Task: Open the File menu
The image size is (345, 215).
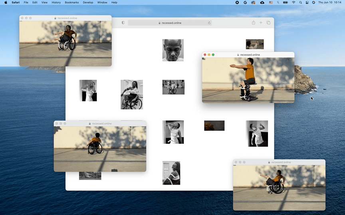Action: [x=26, y=2]
